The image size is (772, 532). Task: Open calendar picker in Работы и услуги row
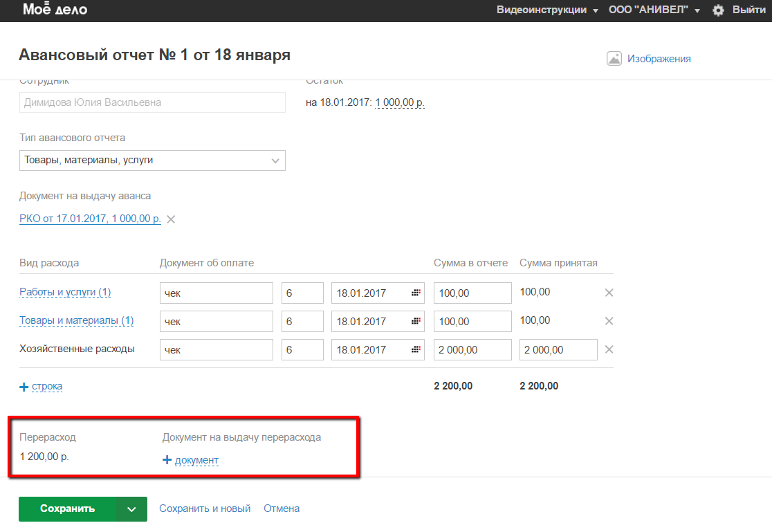point(416,293)
